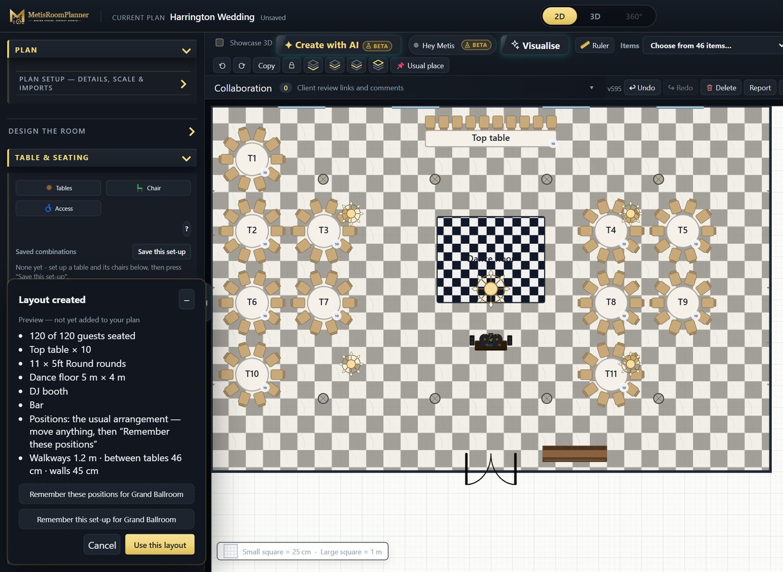
Task: Switch to 2D view mode
Action: [559, 16]
